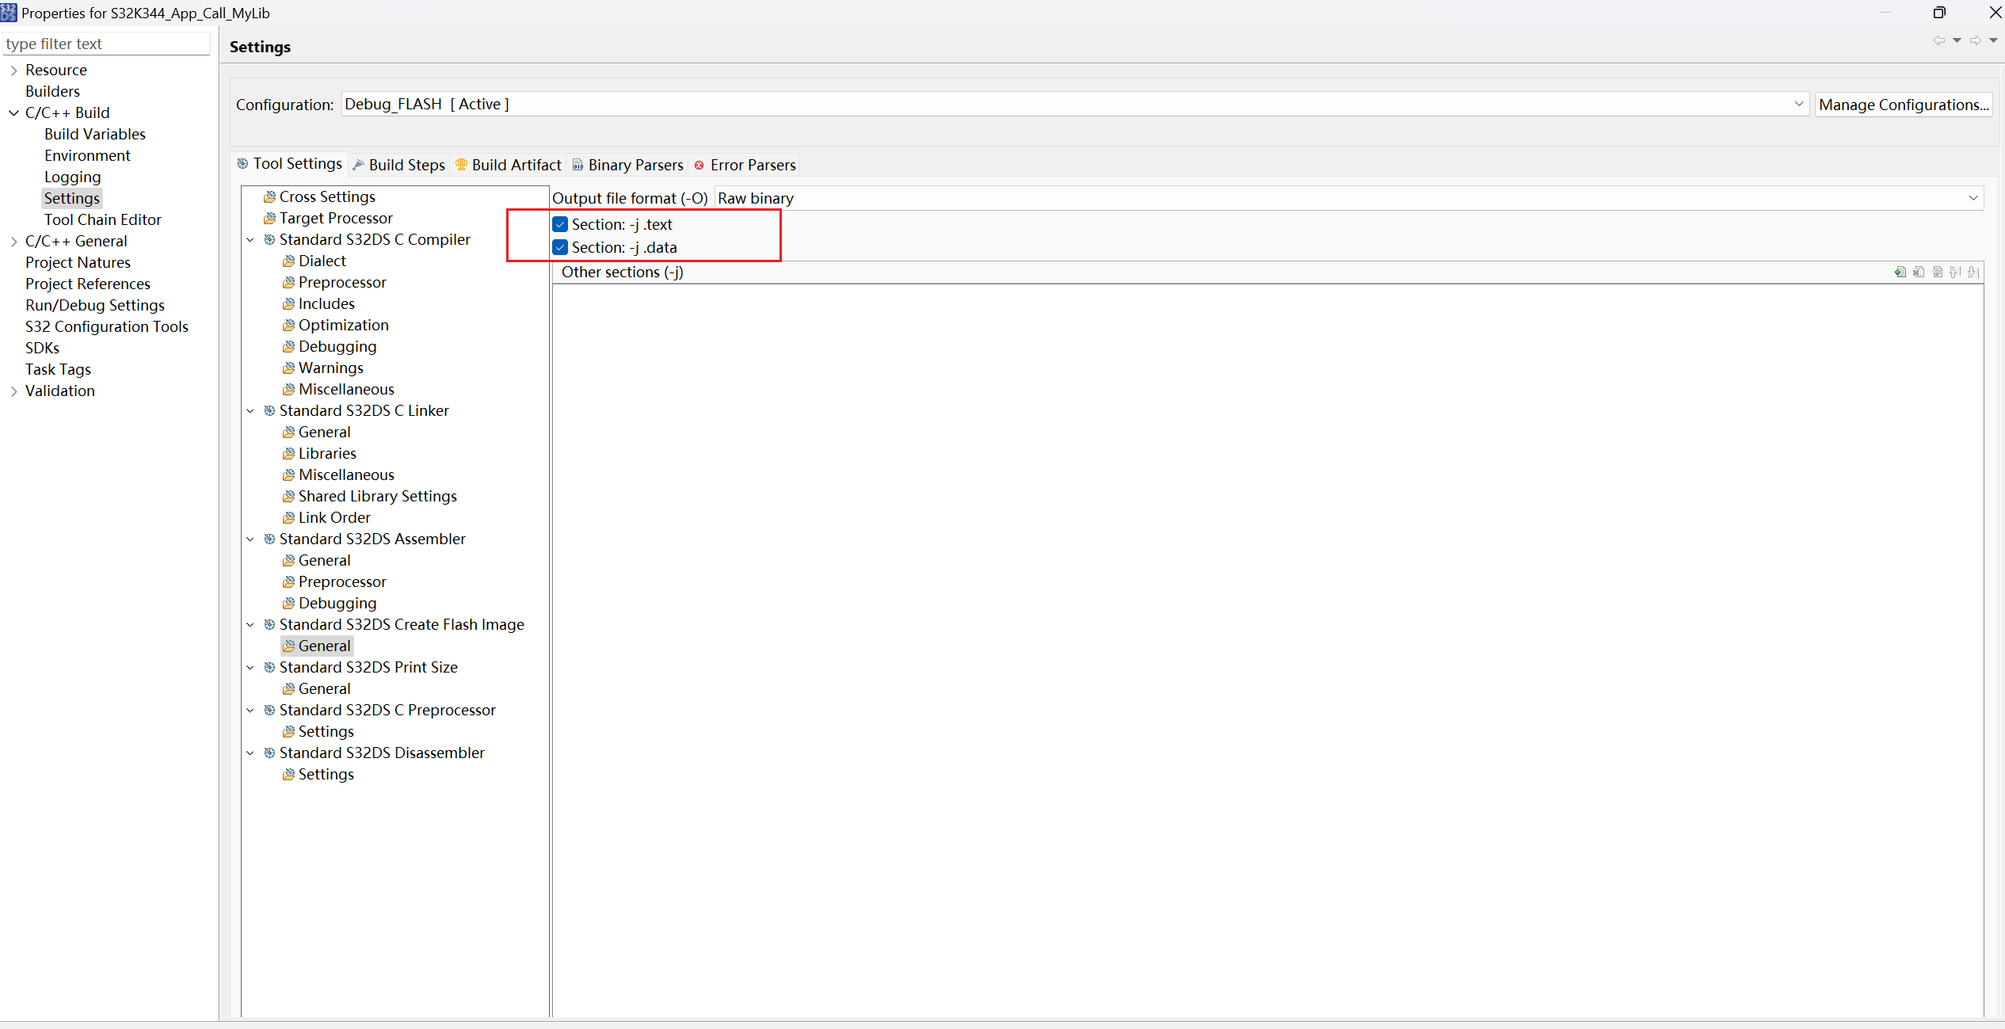Select Tool Chain Editor in left tree
Image resolution: width=2005 pixels, height=1029 pixels.
tap(103, 219)
